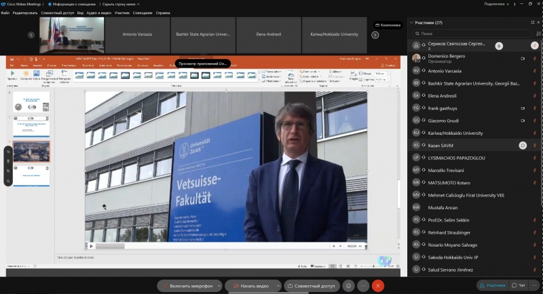This screenshot has height=294, width=543.
Task: Toggle mute for Antonio Varcasia
Action: [x=535, y=71]
